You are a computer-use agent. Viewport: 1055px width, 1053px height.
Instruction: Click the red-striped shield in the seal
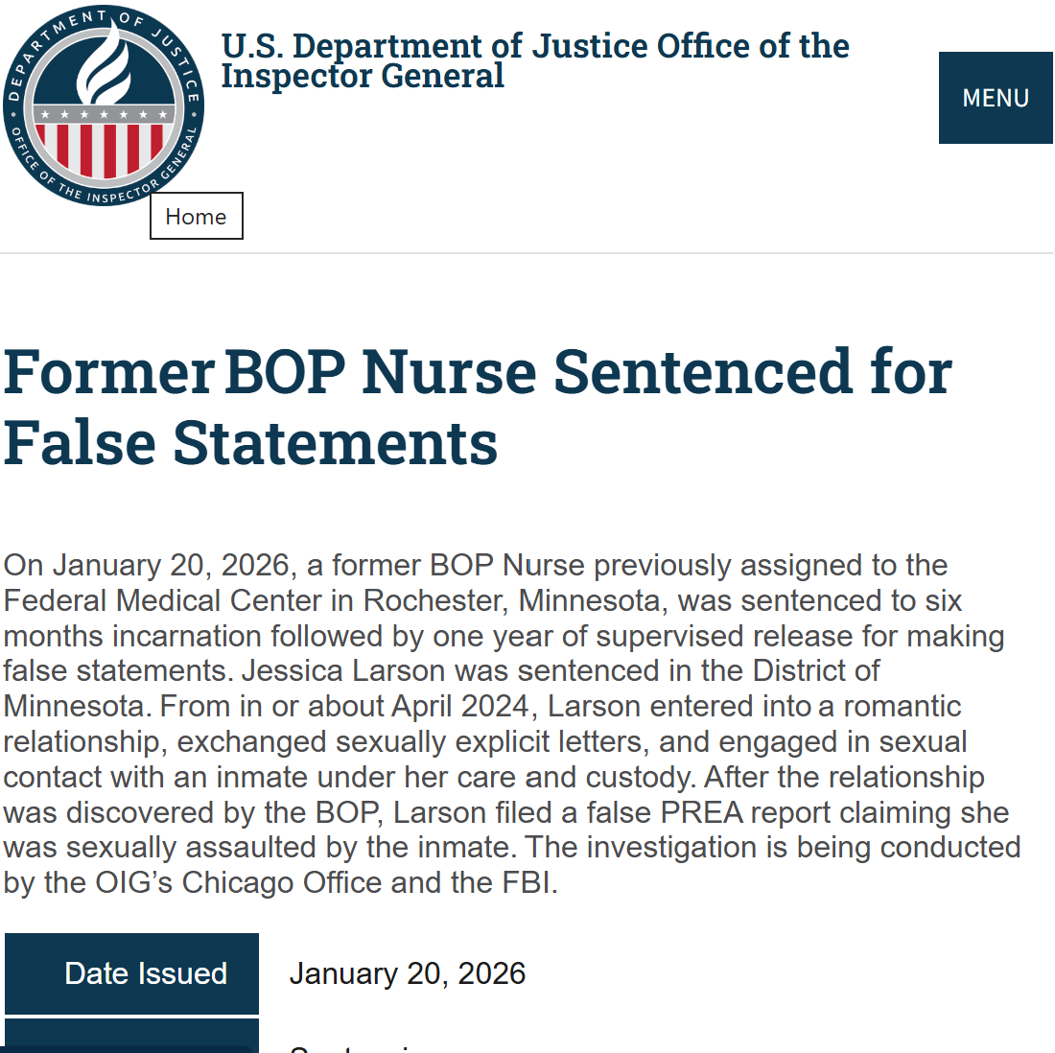[104, 146]
